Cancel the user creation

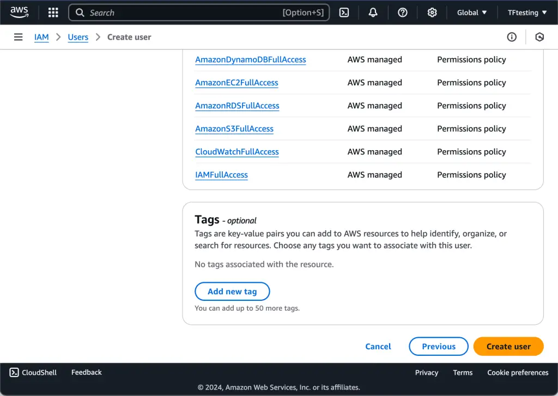(x=378, y=346)
